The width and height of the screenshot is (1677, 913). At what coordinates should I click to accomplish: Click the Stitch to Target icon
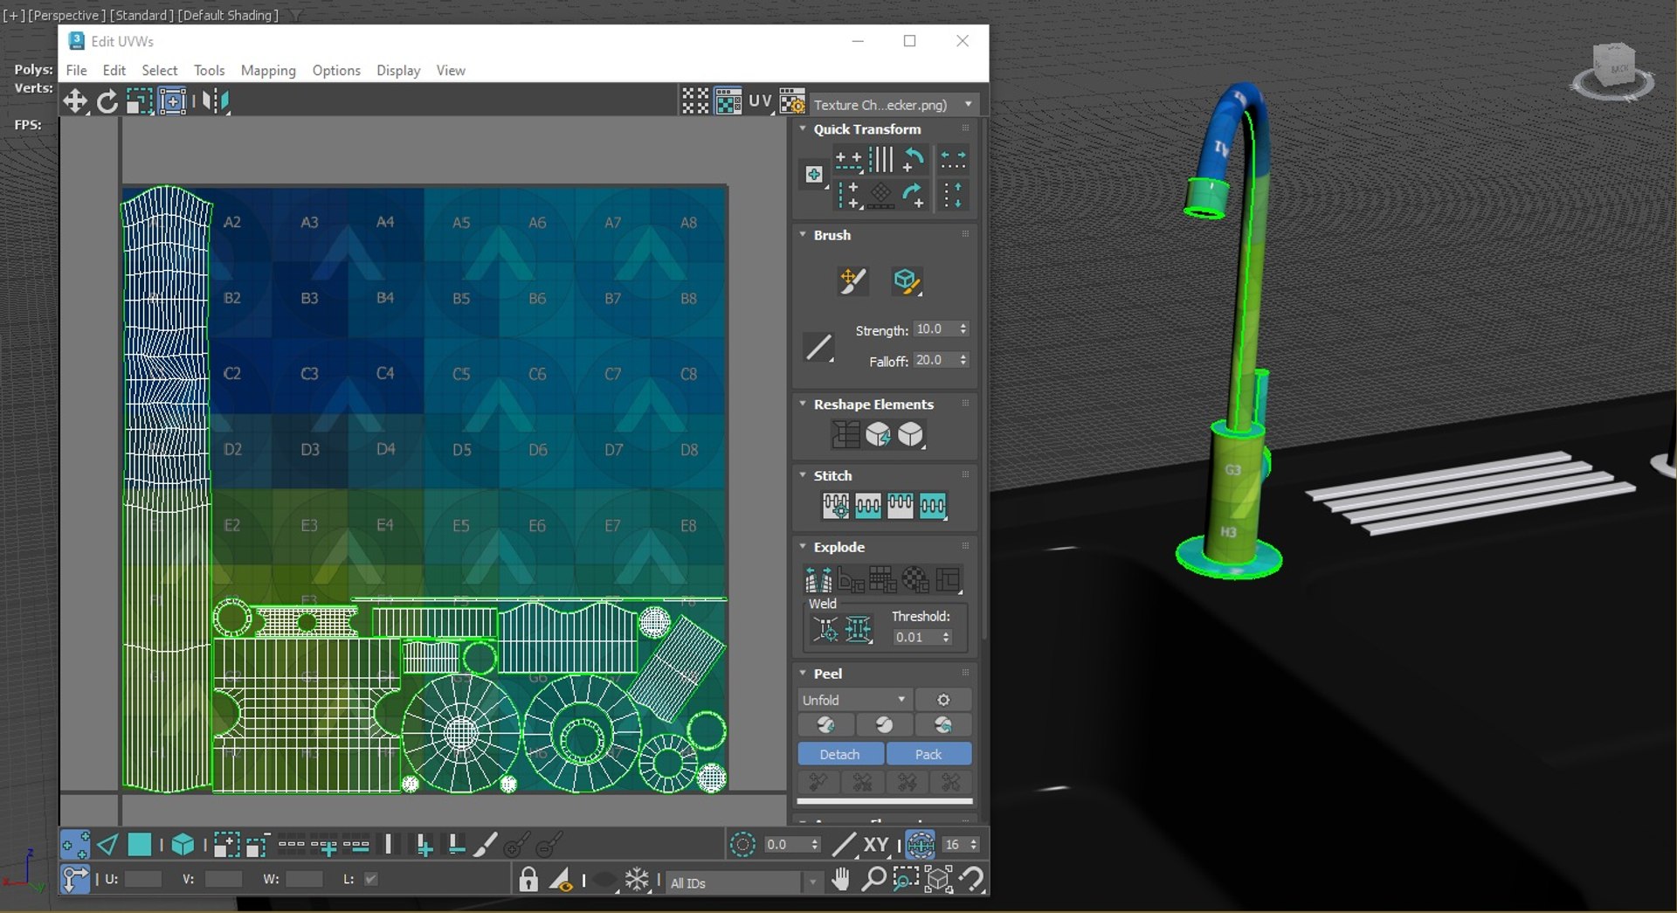[835, 506]
